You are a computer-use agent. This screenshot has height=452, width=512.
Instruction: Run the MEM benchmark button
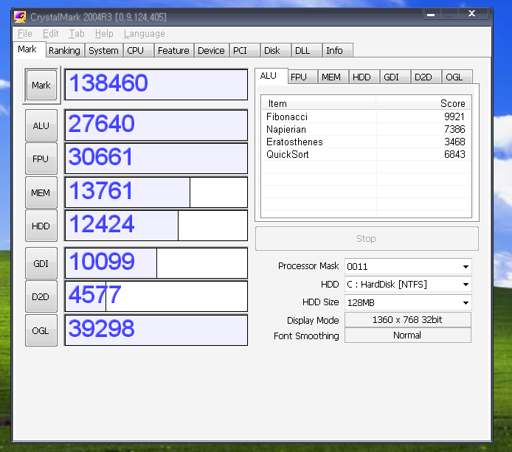point(41,192)
